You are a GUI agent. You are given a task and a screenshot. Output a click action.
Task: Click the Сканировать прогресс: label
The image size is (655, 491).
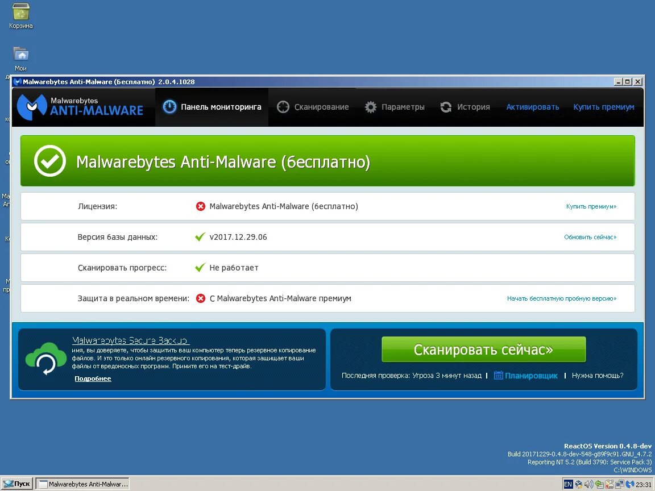coord(122,268)
